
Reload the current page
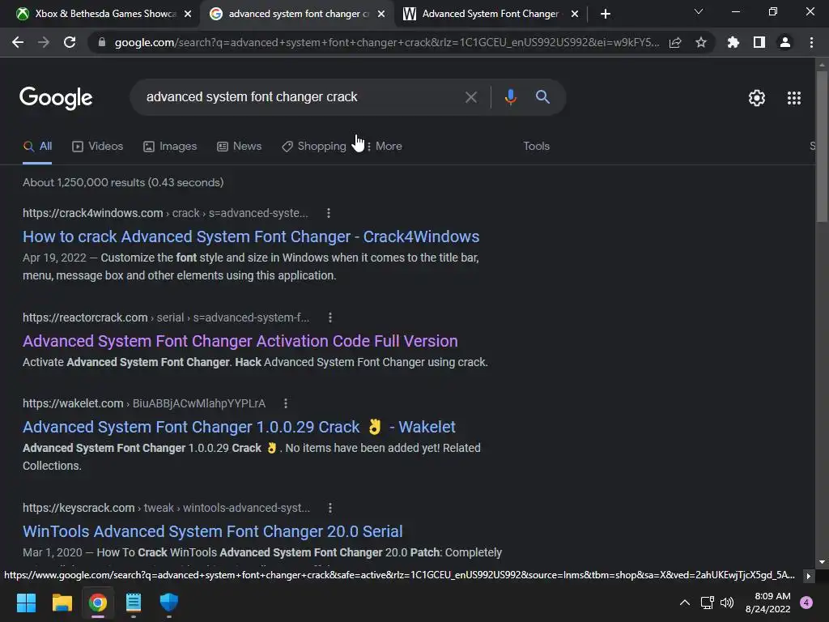point(70,42)
